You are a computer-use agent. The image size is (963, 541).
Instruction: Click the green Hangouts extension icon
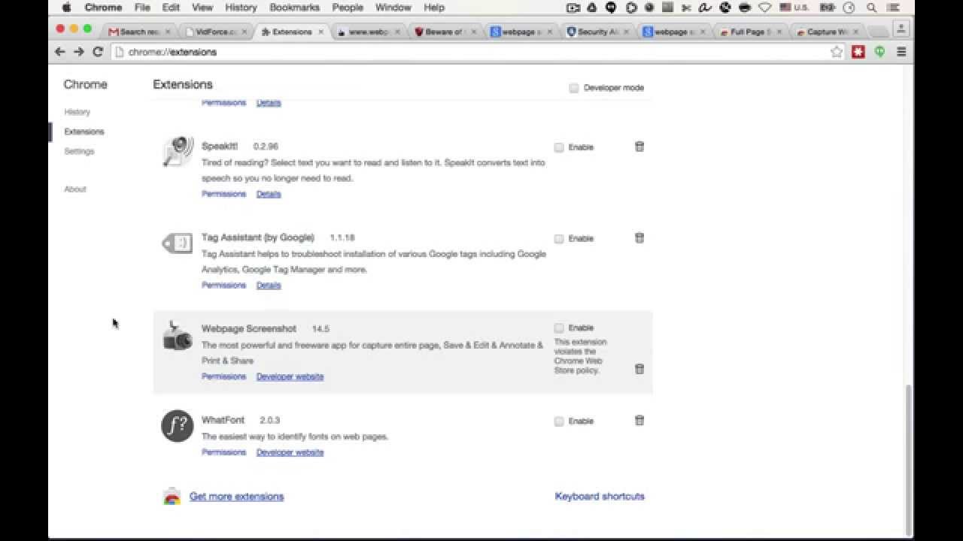coord(879,52)
